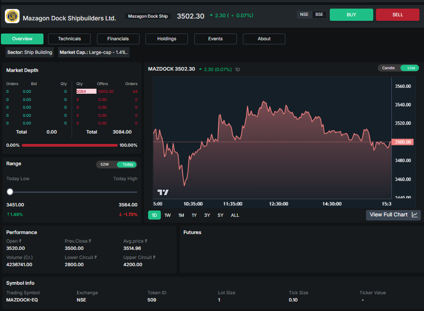Click the red SELL button

398,14
